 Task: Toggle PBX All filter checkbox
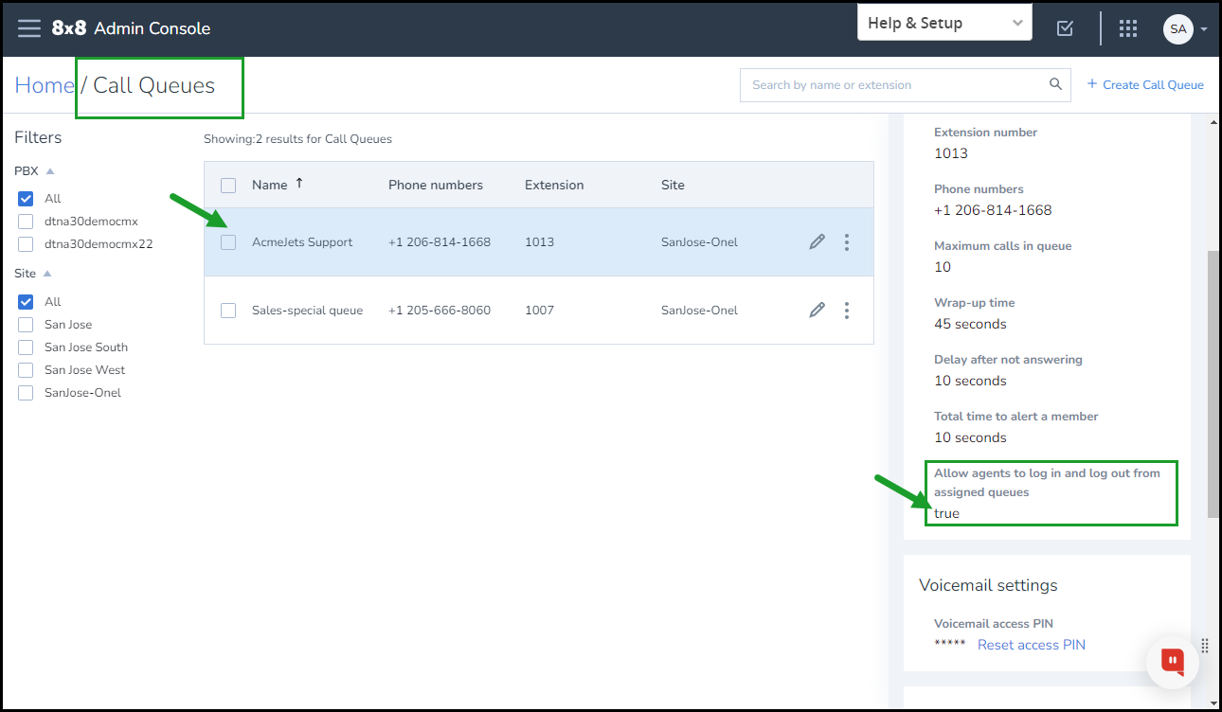point(26,199)
